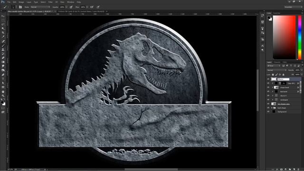This screenshot has height=171, width=304.
Task: Hide the background layer
Action: click(268, 112)
